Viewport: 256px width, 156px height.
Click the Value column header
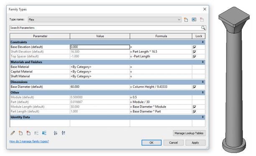[100, 36]
